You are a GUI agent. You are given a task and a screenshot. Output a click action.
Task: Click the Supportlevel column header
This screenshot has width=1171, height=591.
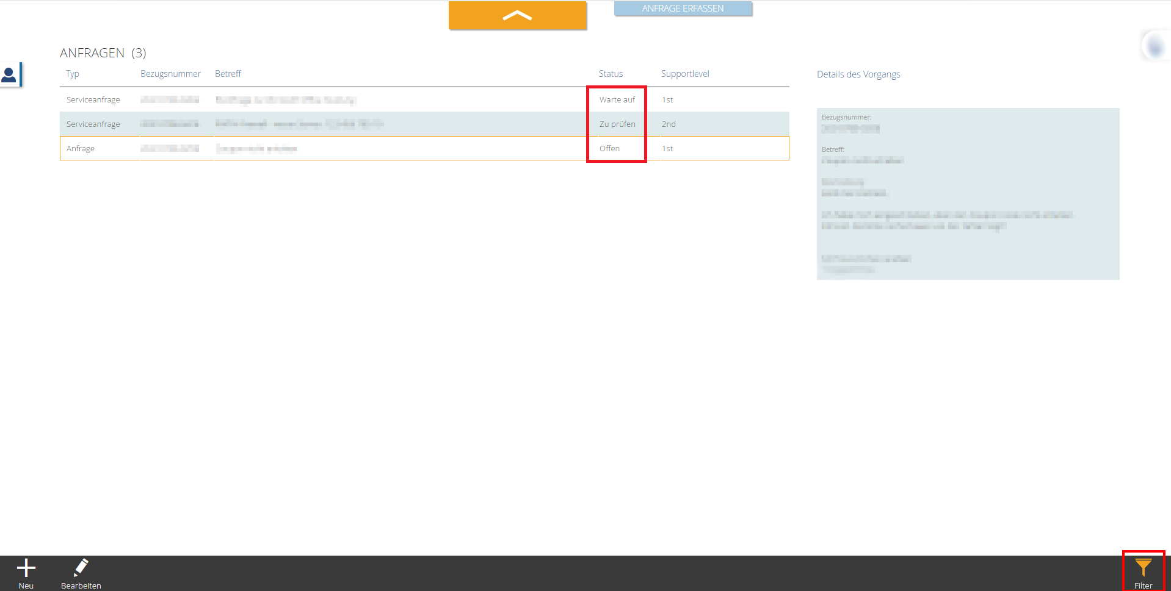click(x=685, y=74)
